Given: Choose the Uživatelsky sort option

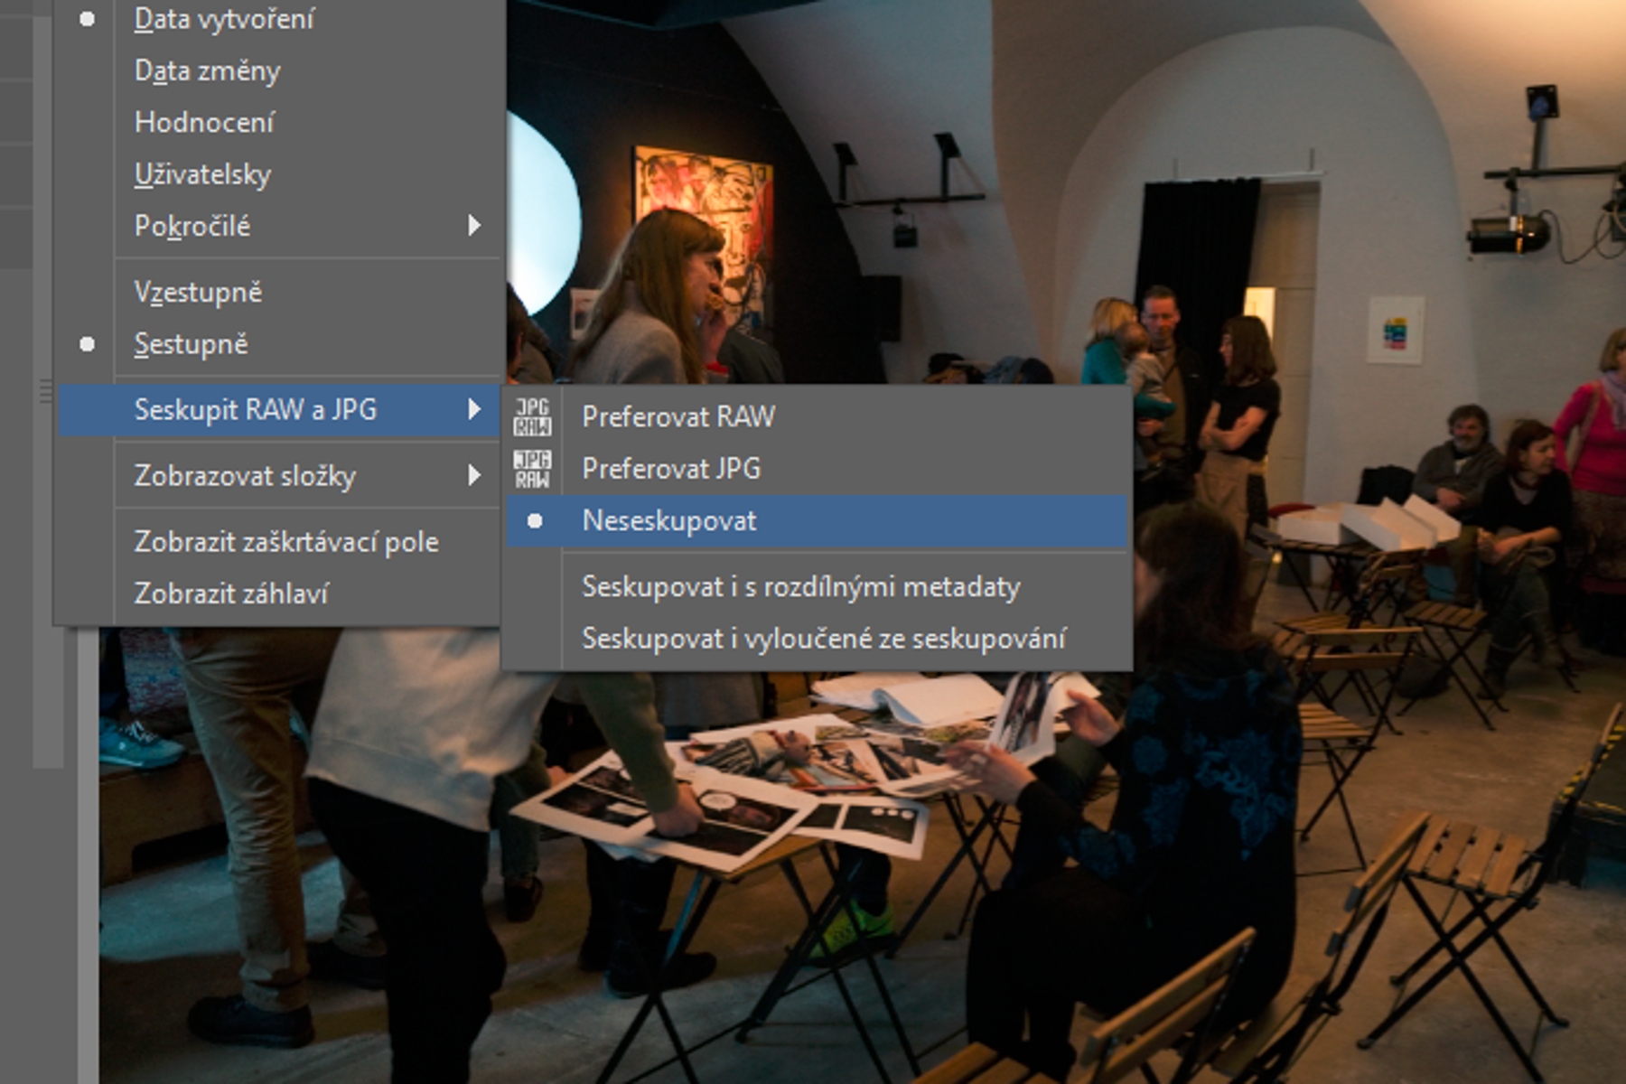Looking at the screenshot, I should click(202, 174).
